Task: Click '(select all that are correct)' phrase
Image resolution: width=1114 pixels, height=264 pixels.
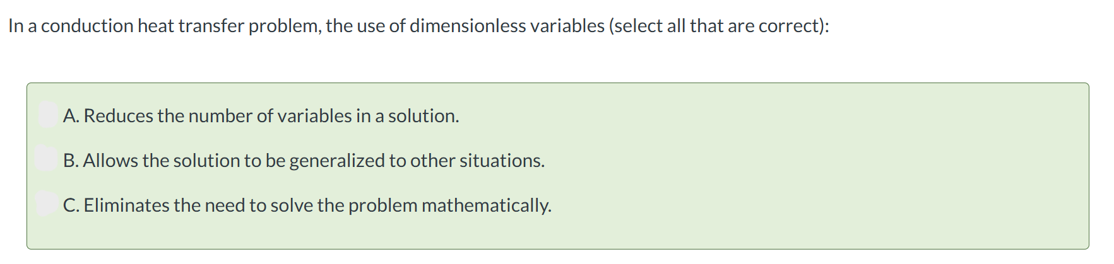Action: 718,26
